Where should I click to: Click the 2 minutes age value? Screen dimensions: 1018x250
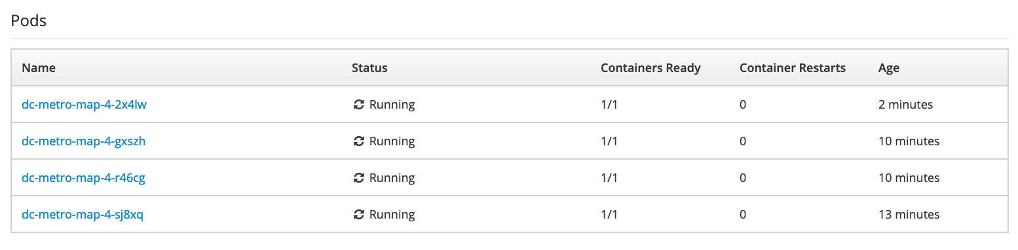tap(905, 105)
